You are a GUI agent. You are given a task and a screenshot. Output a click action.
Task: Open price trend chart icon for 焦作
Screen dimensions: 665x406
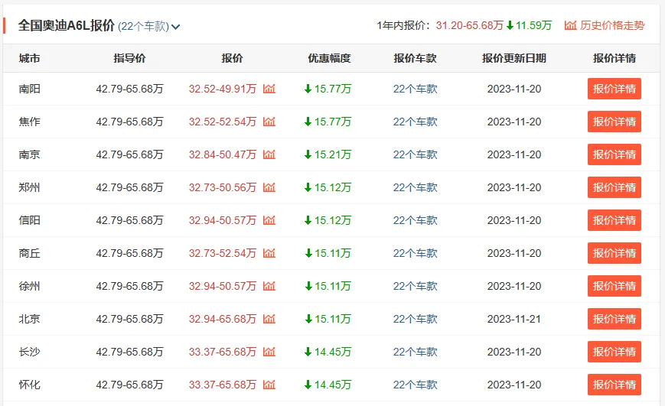tap(269, 122)
